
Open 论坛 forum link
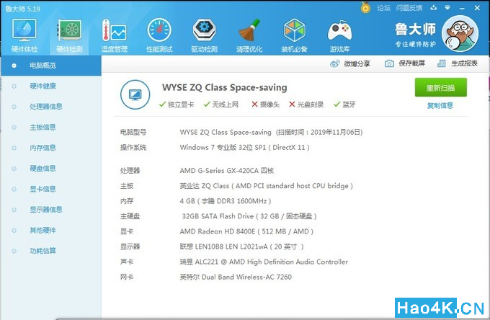384,8
